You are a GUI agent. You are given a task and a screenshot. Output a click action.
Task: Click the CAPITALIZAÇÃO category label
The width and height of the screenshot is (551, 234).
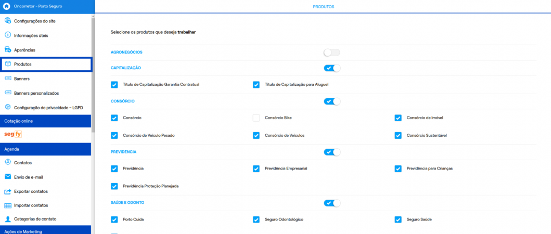[126, 68]
